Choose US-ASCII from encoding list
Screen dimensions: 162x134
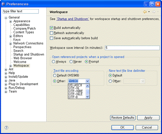point(77,85)
